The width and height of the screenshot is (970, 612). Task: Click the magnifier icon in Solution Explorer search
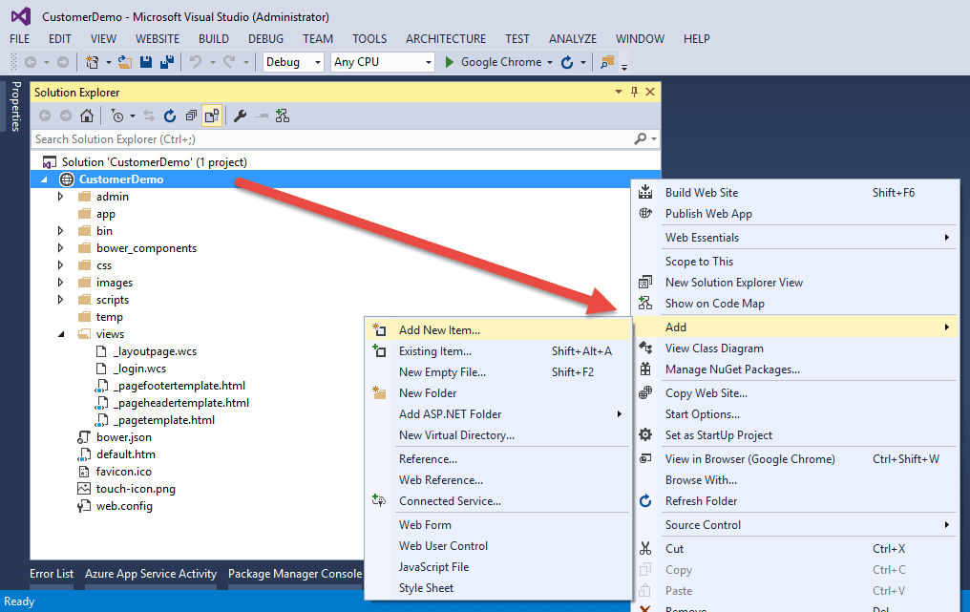641,139
